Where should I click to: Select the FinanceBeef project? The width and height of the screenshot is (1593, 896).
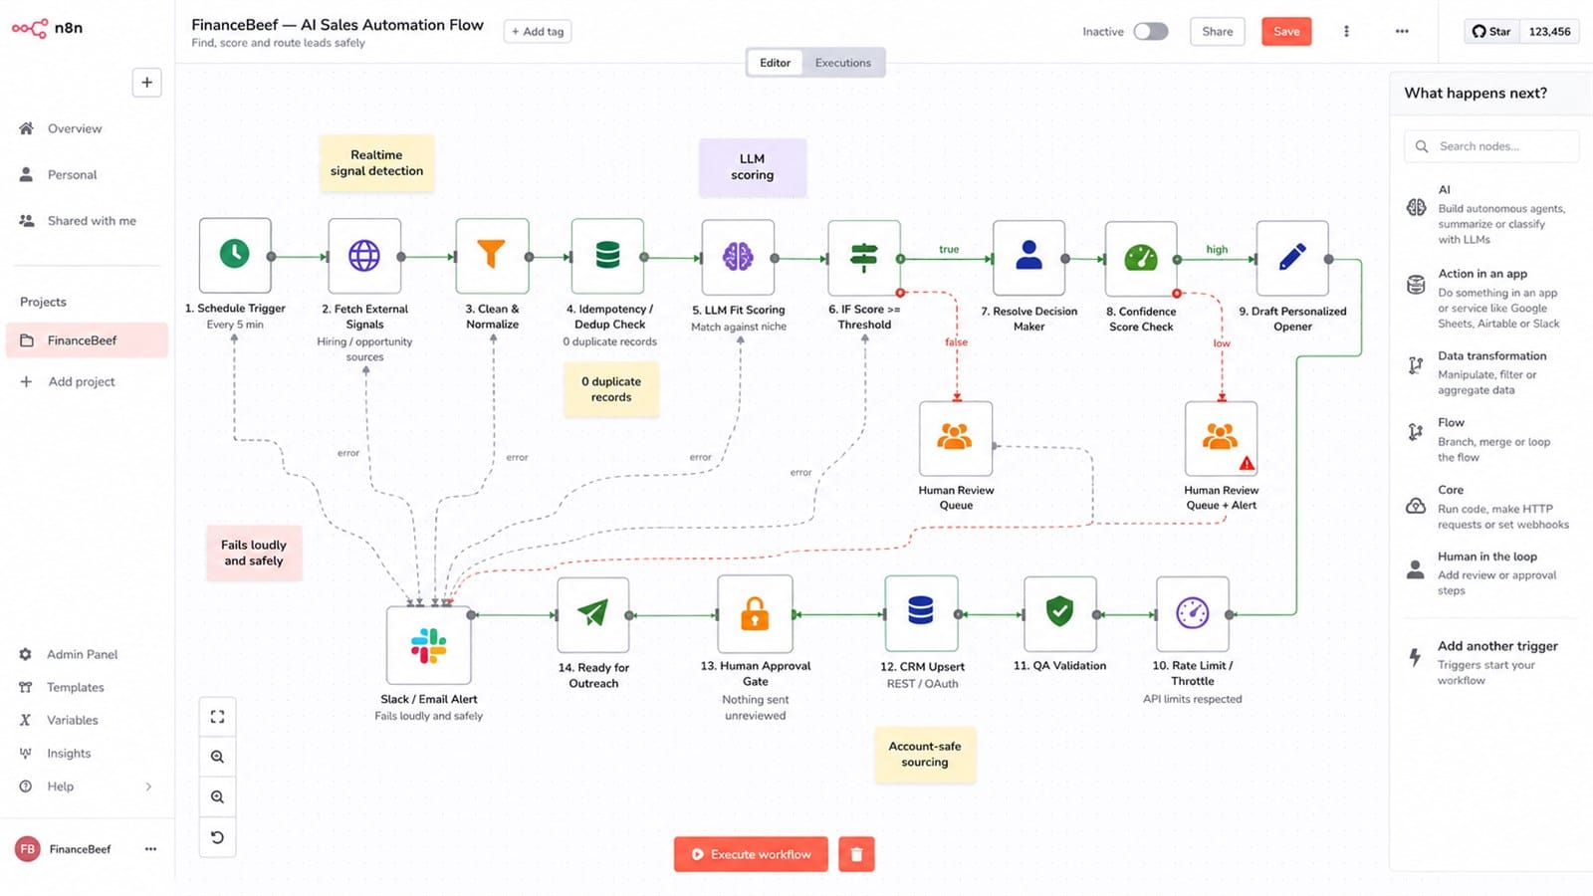click(88, 340)
